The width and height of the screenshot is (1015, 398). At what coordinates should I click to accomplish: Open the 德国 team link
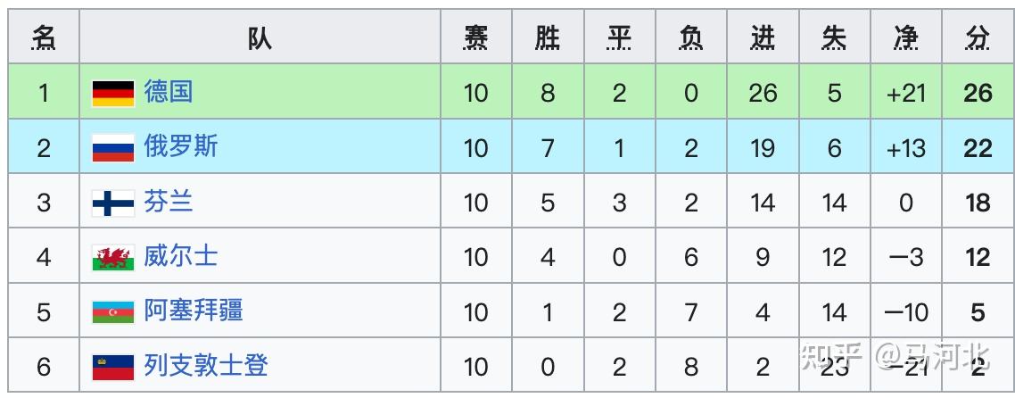click(168, 92)
